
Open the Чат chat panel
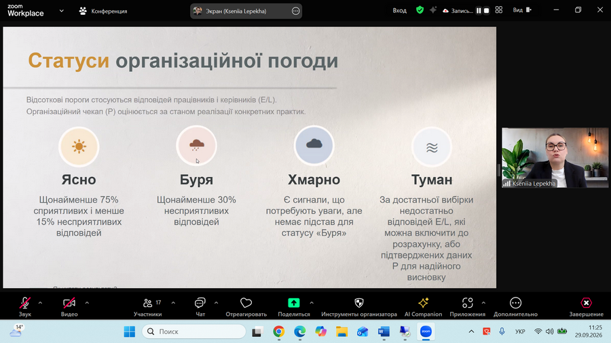[x=200, y=306]
